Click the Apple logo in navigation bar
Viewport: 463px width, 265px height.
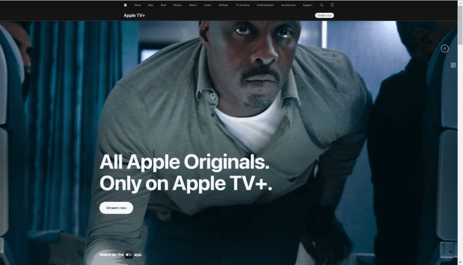(x=125, y=5)
